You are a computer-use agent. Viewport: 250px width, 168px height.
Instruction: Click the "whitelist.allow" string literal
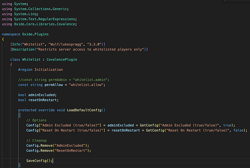click(86, 85)
